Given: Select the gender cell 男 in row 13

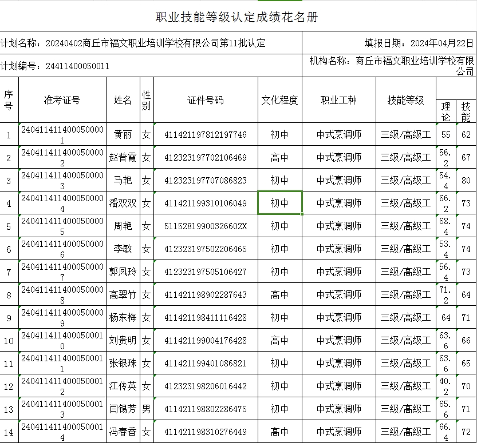Looking at the screenshot, I should pos(147,409).
